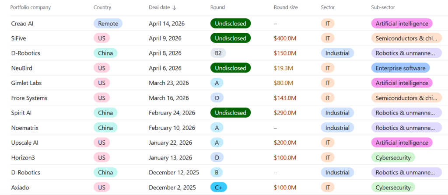Click the Country column header

point(102,7)
